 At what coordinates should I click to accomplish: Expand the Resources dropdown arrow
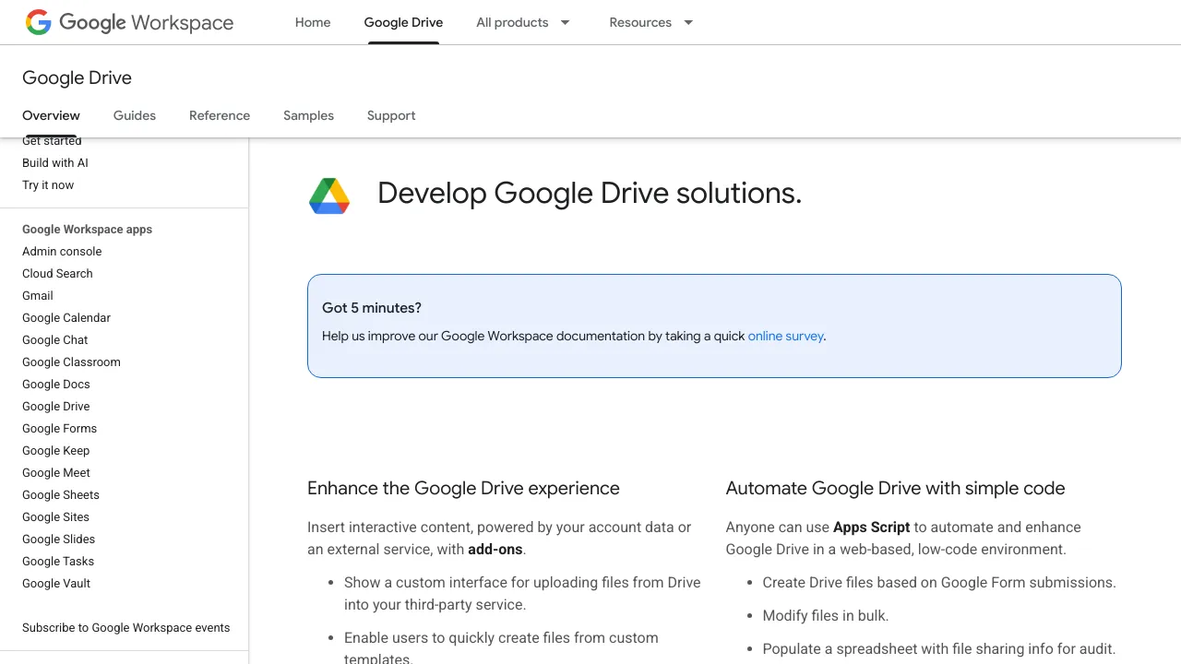688,22
